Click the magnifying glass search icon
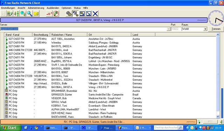This screenshot has width=224, height=131. (29, 14)
